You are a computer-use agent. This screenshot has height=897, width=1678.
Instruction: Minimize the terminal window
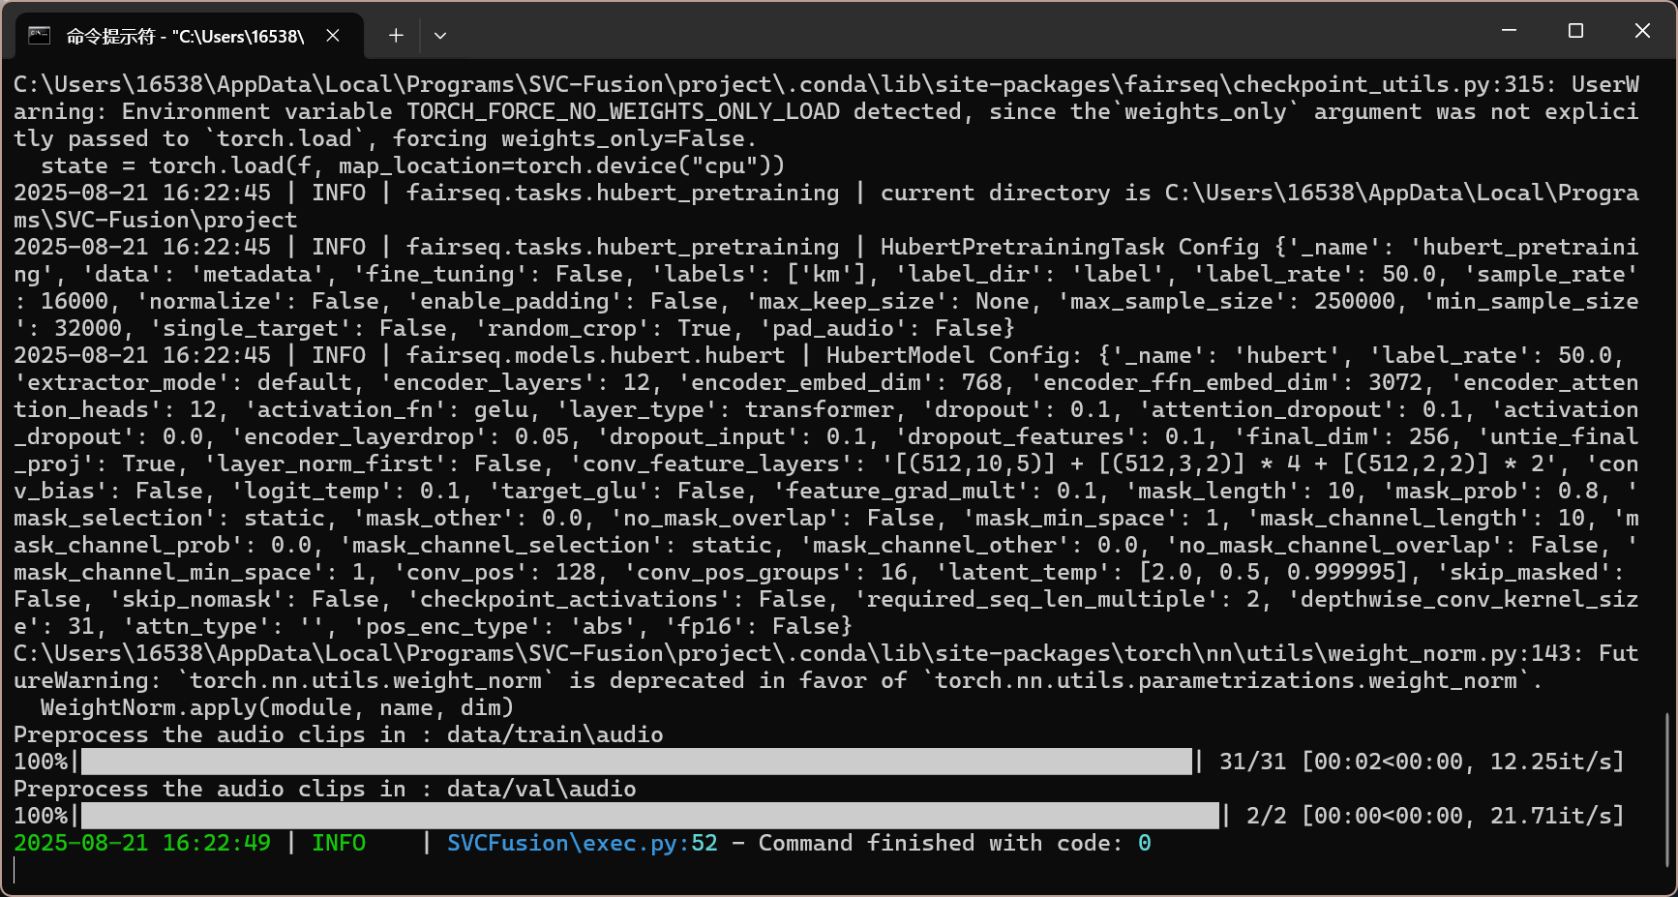(x=1509, y=31)
